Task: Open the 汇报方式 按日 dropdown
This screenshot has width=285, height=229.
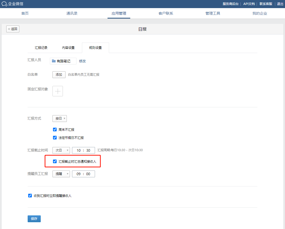Action: (x=60, y=119)
